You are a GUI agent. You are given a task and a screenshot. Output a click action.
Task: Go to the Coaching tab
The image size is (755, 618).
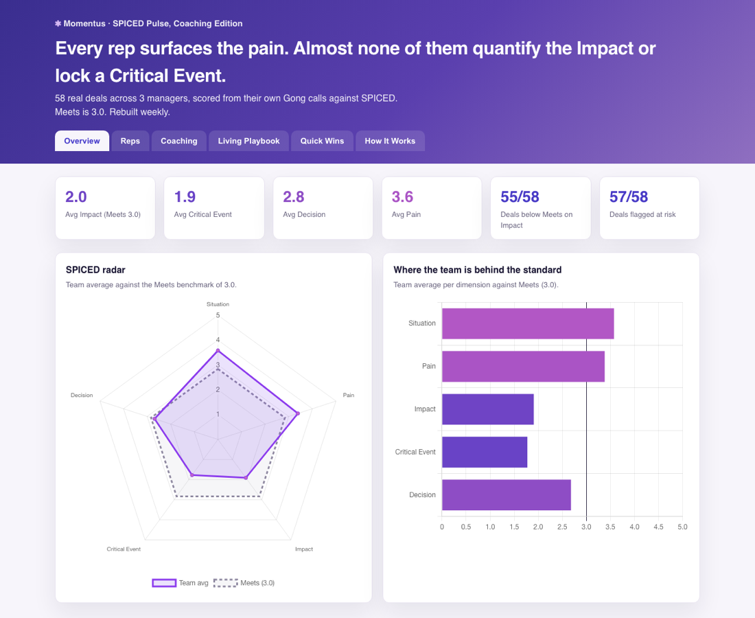click(179, 141)
